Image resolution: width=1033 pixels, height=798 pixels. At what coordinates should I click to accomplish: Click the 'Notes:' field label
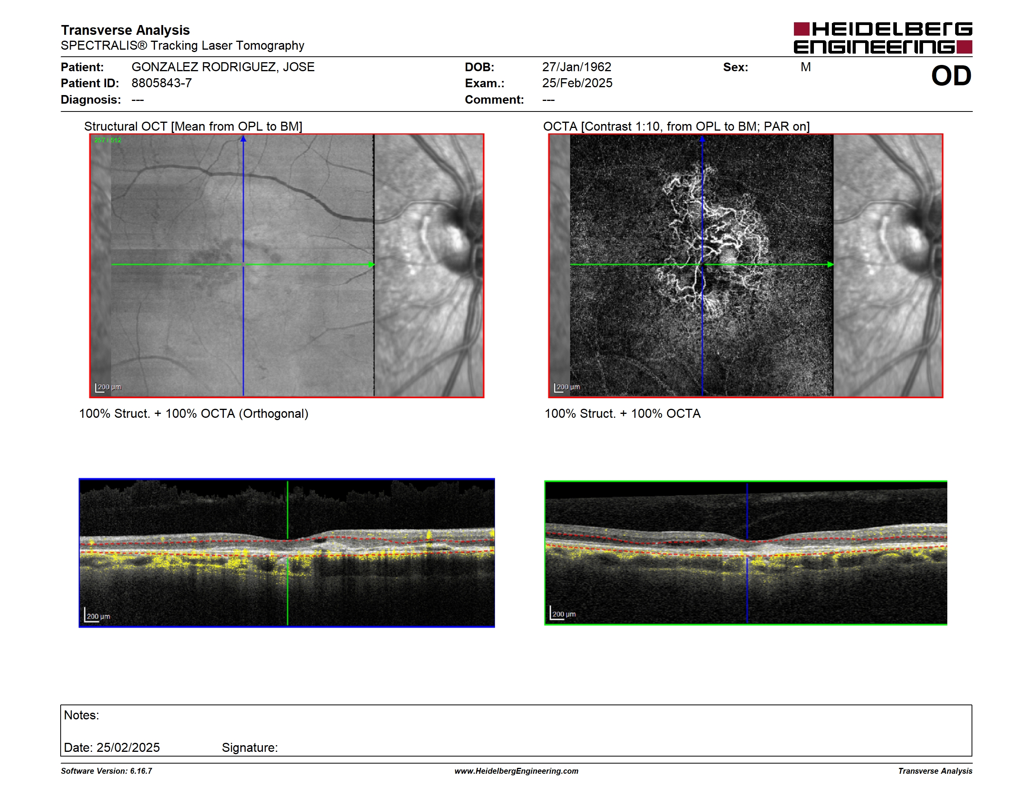[81, 715]
